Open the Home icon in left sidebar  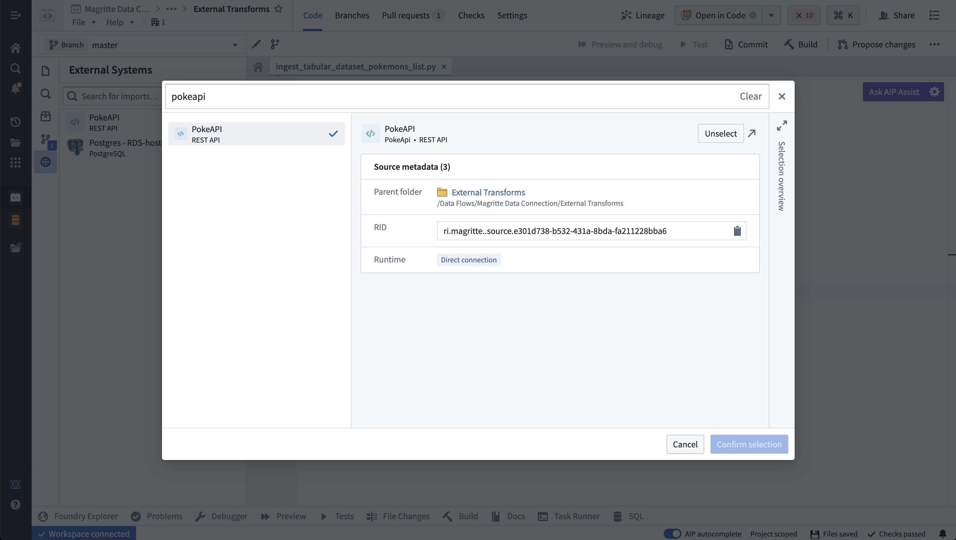click(x=15, y=48)
